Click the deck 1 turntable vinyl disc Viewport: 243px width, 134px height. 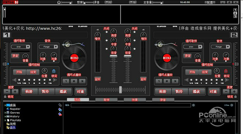click(x=74, y=58)
